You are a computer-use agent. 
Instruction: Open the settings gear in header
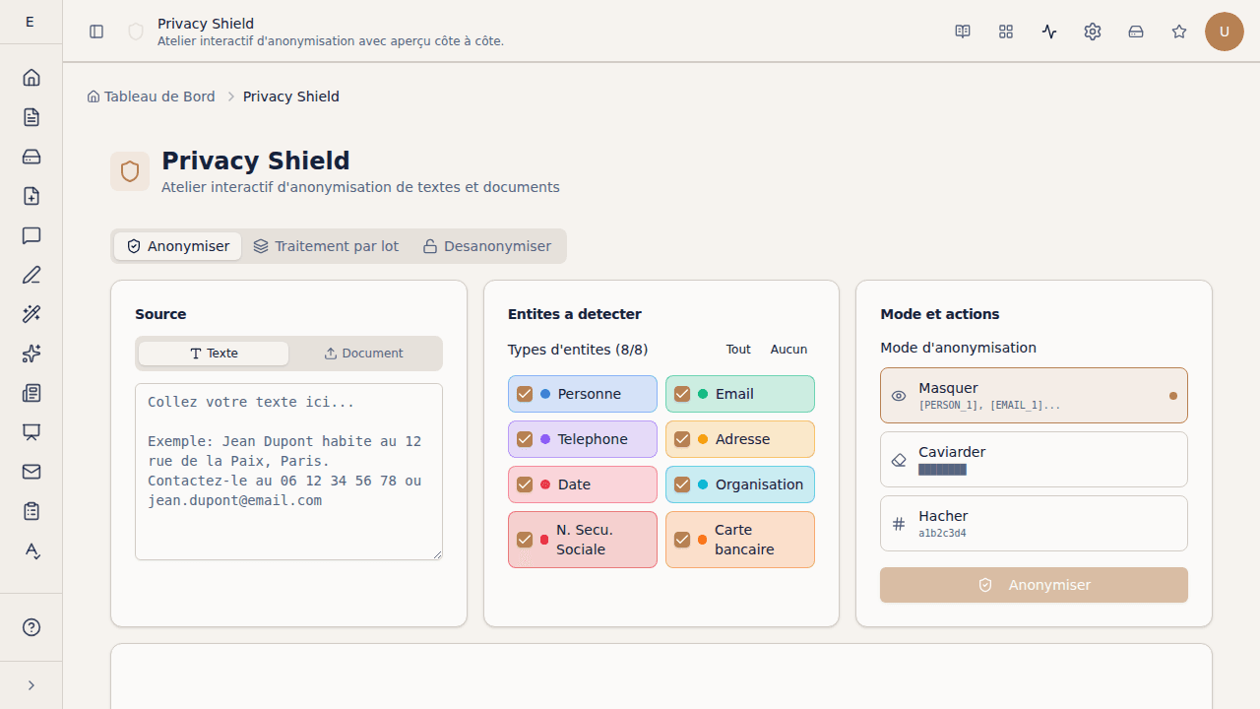click(1093, 32)
